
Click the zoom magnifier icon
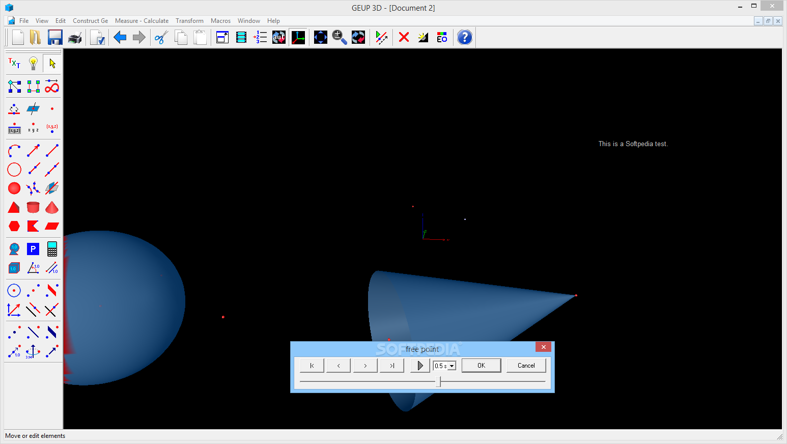tap(340, 37)
